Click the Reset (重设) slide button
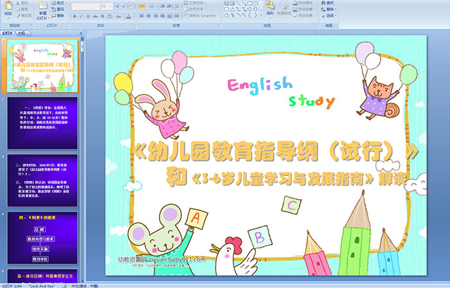The image size is (450, 288). click(x=58, y=9)
